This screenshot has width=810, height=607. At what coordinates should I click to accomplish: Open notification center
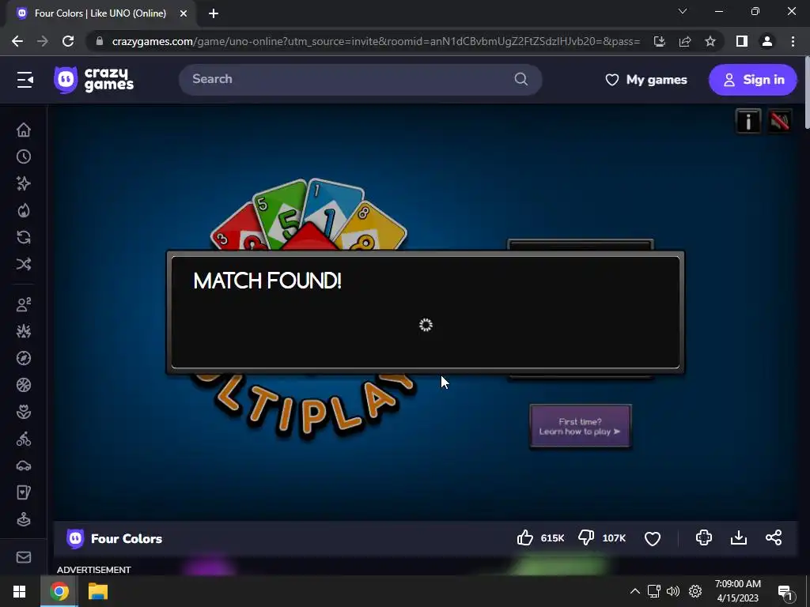pos(785,593)
